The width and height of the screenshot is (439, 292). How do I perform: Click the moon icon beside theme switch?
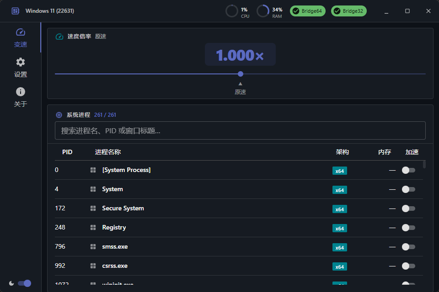[11, 283]
